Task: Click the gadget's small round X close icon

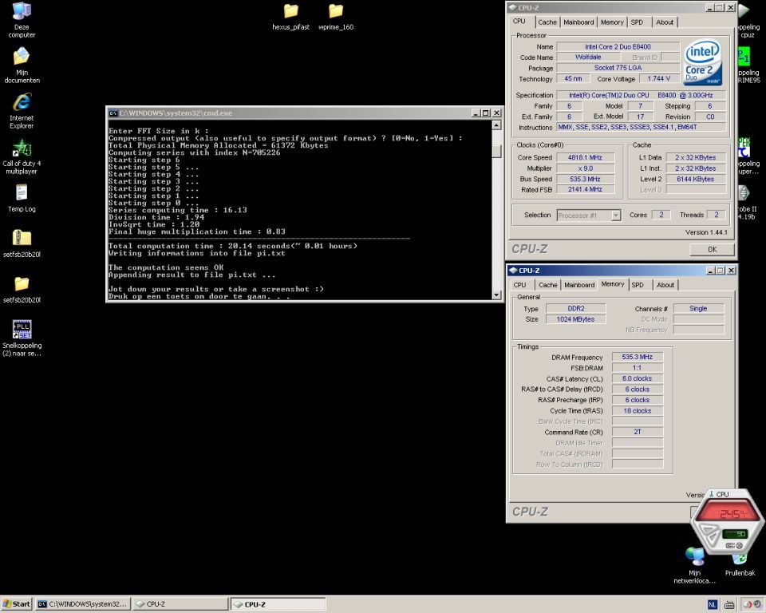Action: tap(739, 545)
